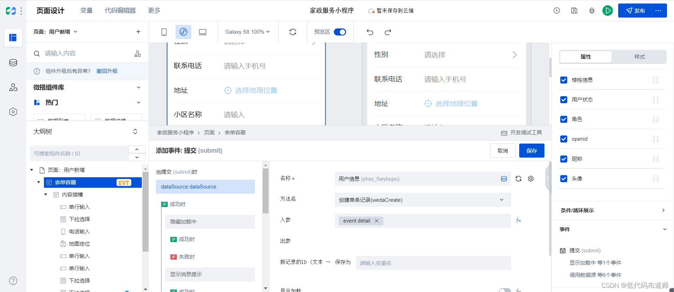The width and height of the screenshot is (674, 292).
Task: Uncheck the 楼栋信息 checkbox
Action: tap(564, 80)
